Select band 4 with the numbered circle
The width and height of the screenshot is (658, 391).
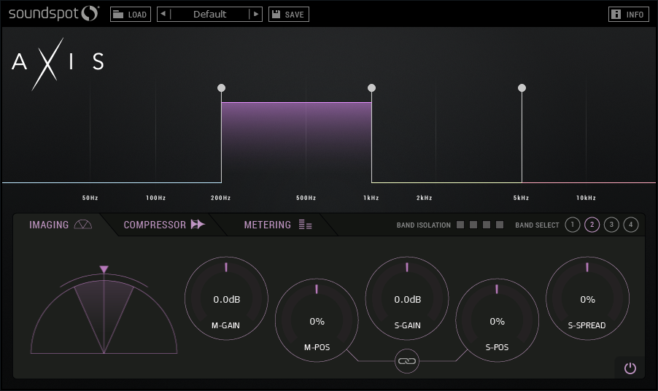click(x=631, y=225)
